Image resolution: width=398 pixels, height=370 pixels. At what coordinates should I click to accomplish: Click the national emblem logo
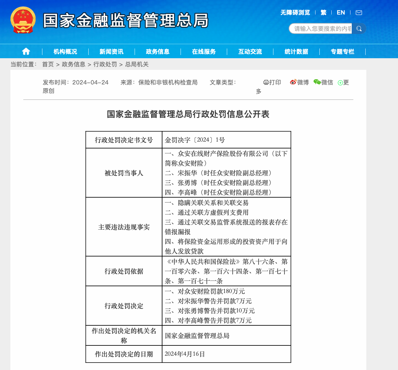coord(23,20)
